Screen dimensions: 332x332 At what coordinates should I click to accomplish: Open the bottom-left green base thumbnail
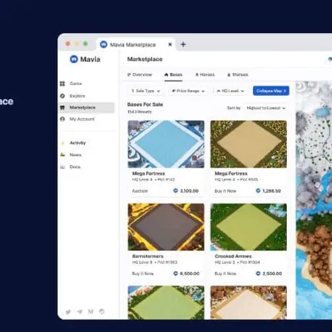166,302
